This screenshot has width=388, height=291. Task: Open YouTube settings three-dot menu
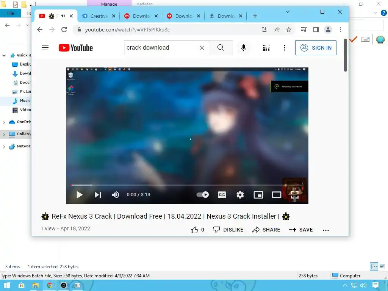click(x=284, y=48)
